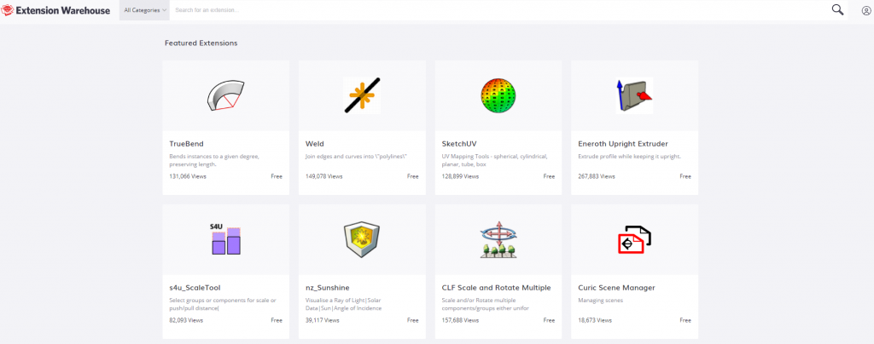Click the Free label on s4u_ScaleTool card

(277, 320)
